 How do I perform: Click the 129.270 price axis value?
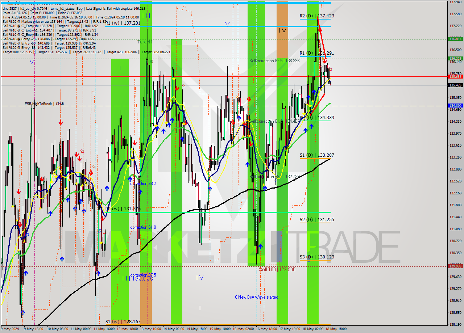[x=455, y=289]
